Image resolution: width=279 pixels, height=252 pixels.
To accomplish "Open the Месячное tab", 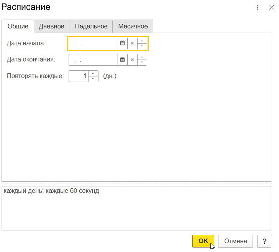I will (x=133, y=26).
